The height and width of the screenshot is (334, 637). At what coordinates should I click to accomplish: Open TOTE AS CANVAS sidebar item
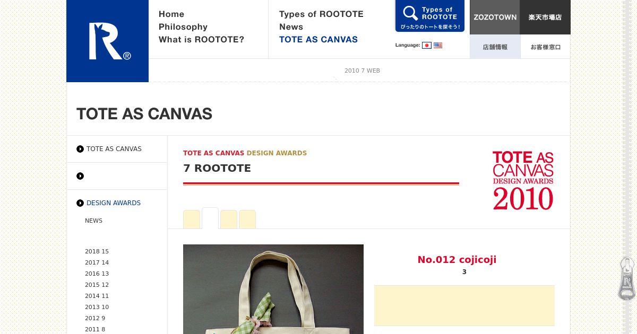click(114, 149)
